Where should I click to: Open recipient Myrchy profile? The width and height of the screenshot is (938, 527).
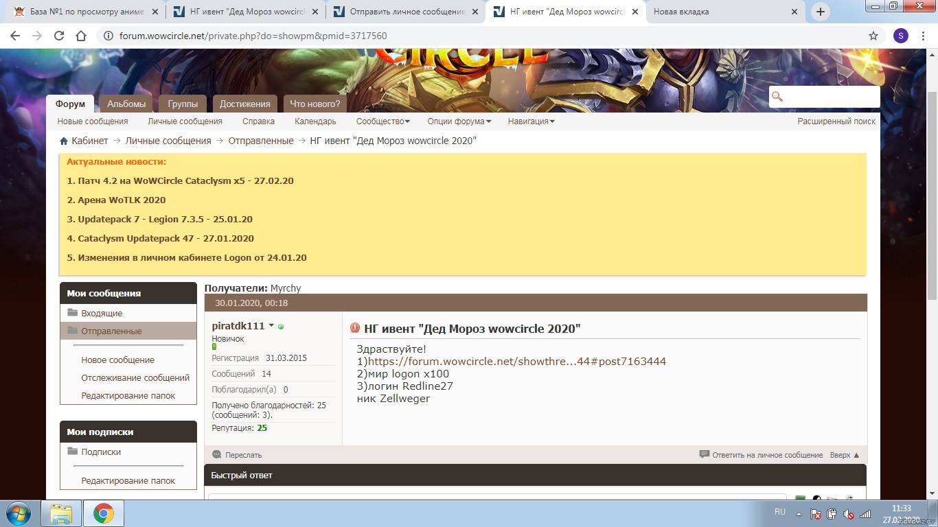click(x=286, y=288)
